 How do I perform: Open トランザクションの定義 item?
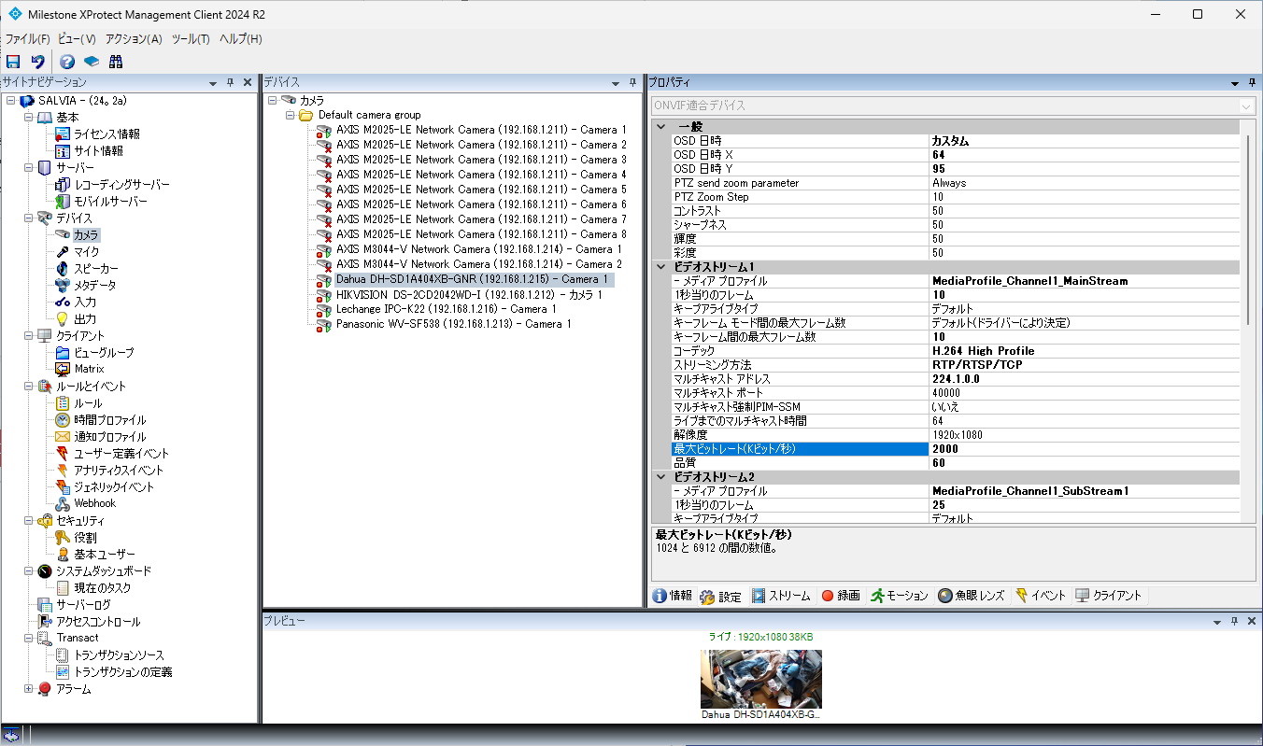[x=122, y=672]
